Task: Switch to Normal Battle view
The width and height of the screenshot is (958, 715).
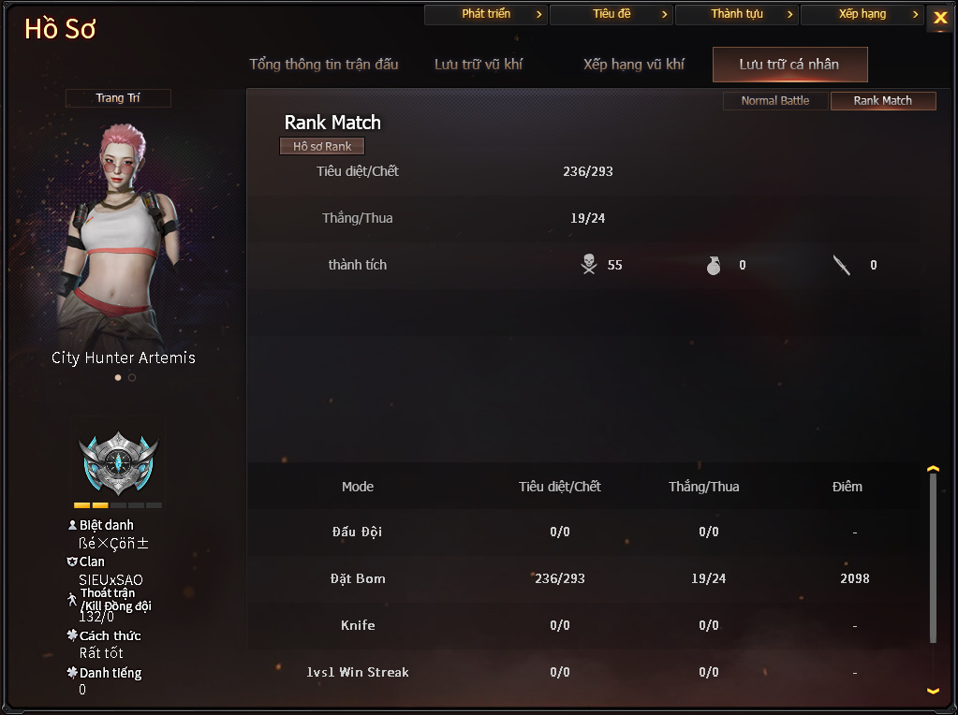Action: tap(775, 101)
